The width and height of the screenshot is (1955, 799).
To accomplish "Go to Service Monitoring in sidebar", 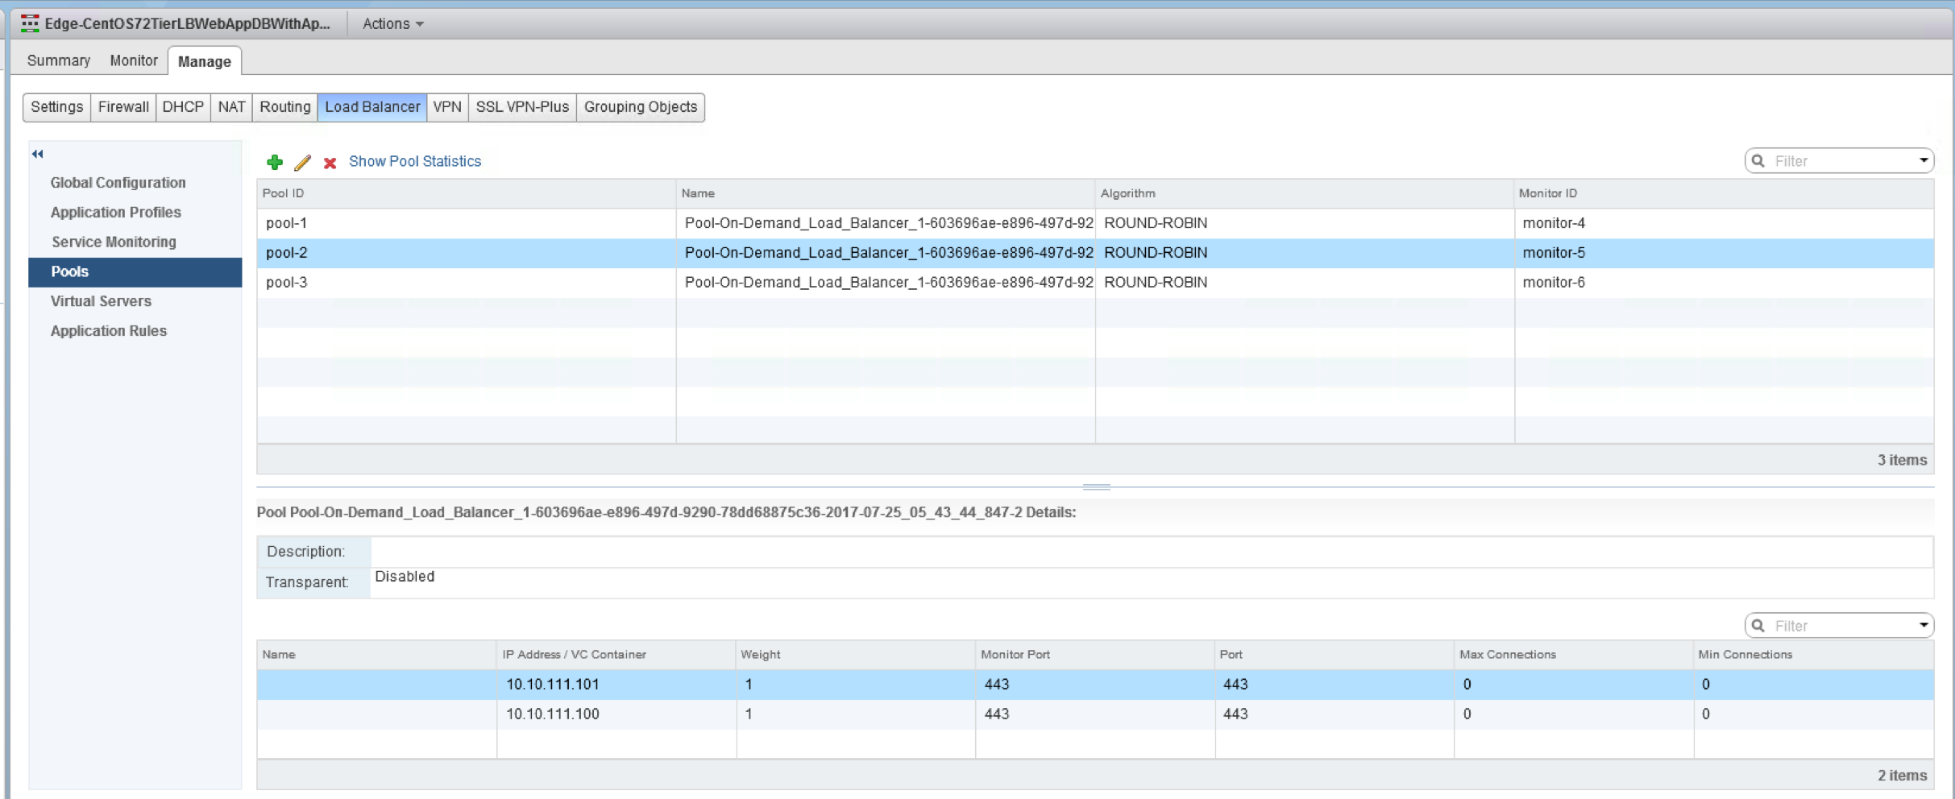I will 114,242.
